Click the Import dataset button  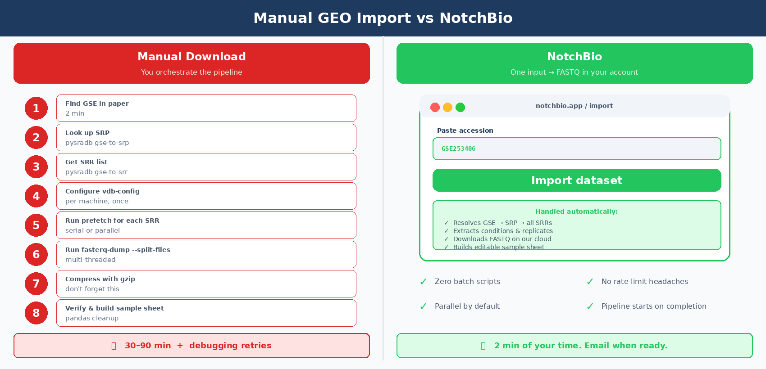pos(577,180)
